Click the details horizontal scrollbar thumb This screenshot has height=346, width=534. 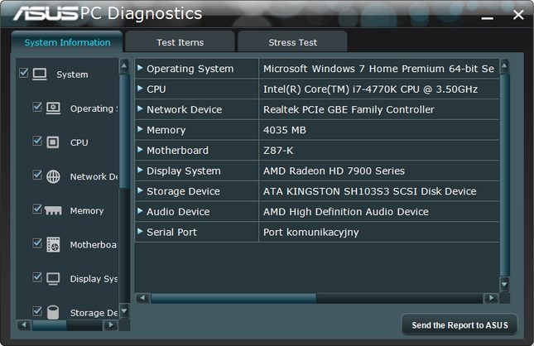(233, 298)
